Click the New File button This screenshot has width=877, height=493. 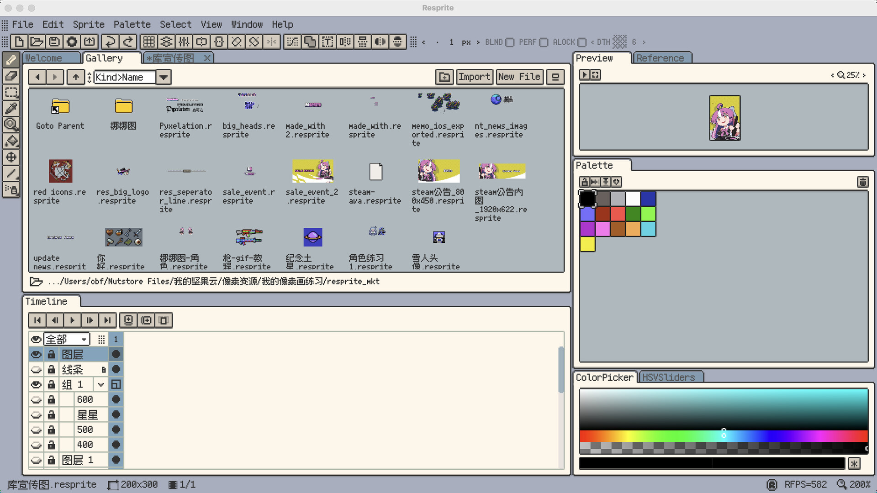coord(519,77)
